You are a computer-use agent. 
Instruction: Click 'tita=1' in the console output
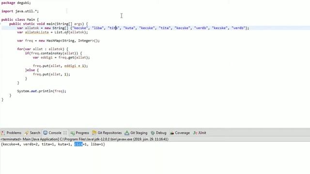pyautogui.click(x=48, y=144)
